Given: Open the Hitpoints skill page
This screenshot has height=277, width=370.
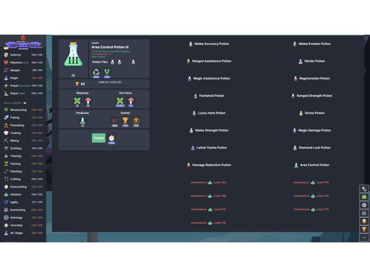Looking at the screenshot, I should pos(23,63).
